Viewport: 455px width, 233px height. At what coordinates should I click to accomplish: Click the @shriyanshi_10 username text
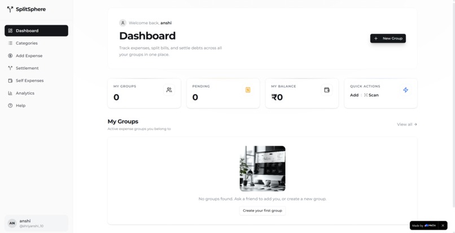[32, 226]
